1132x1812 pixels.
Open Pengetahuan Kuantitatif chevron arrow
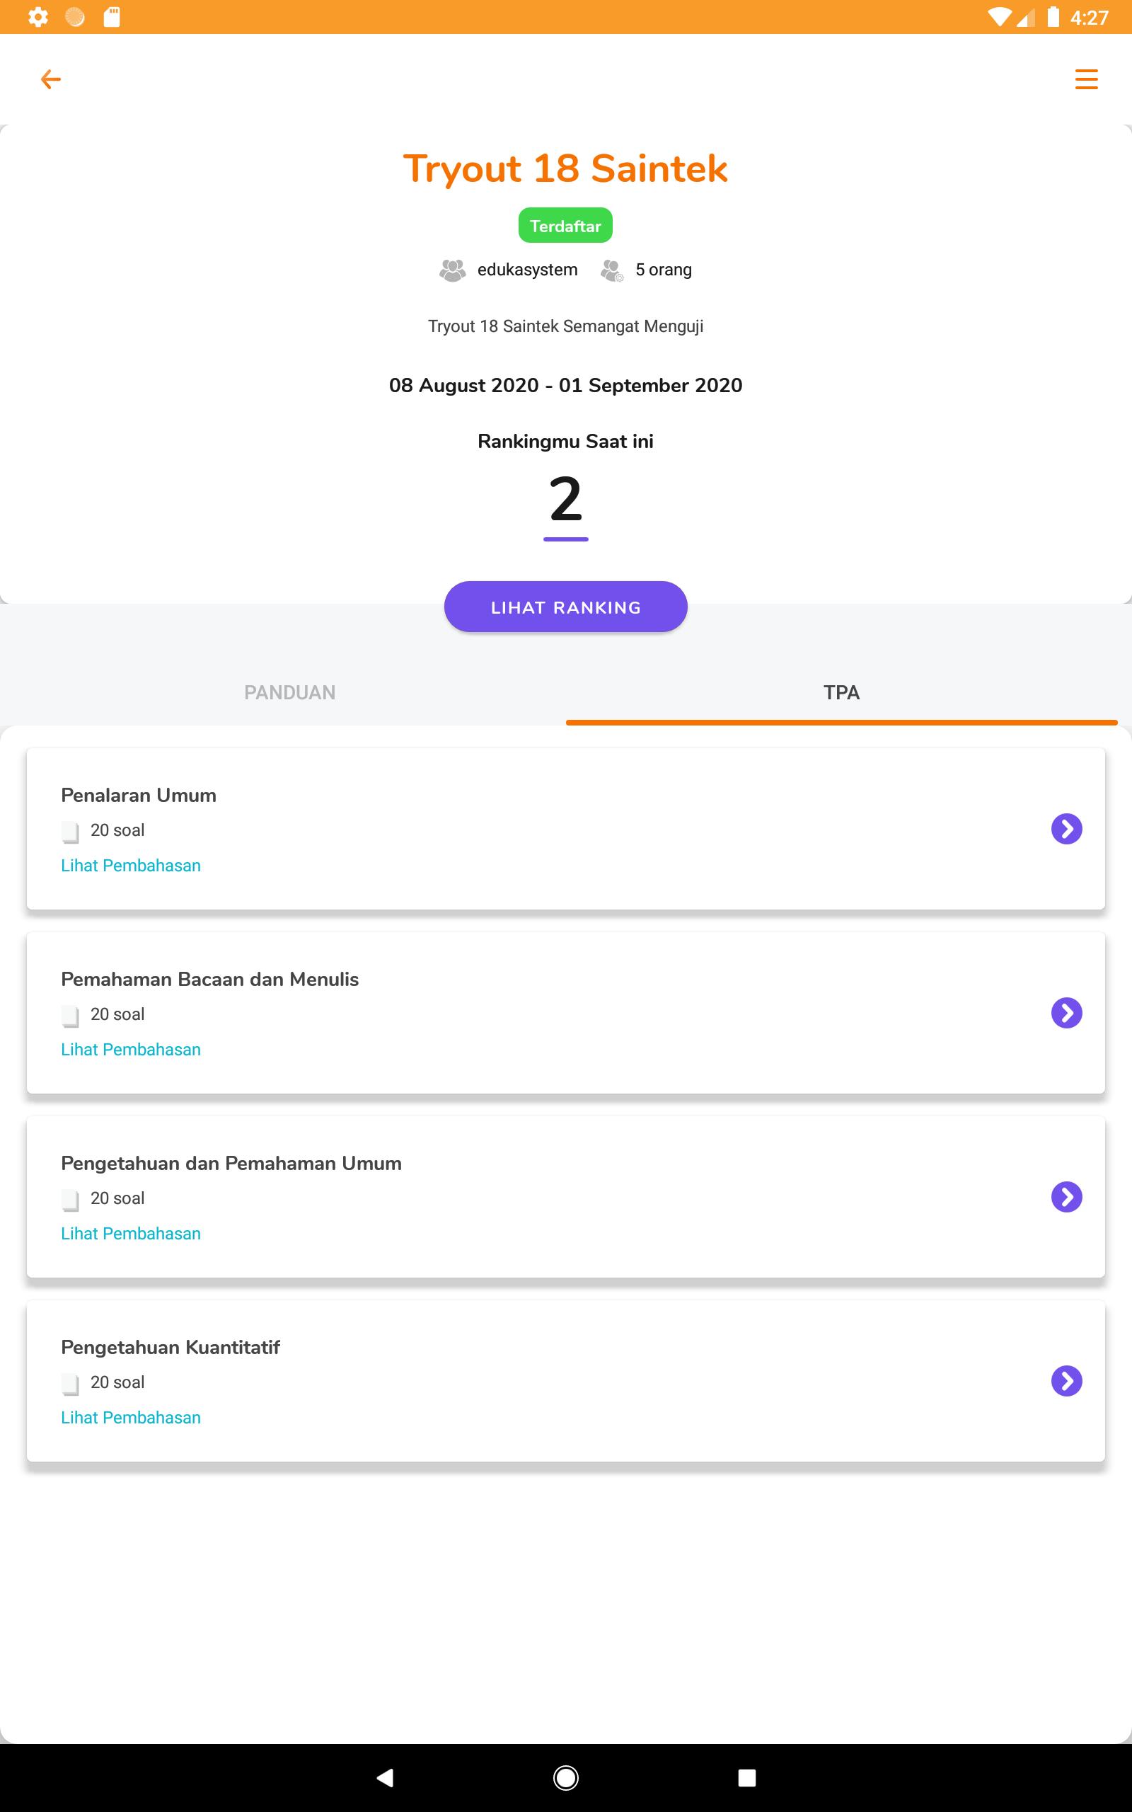[x=1066, y=1381]
